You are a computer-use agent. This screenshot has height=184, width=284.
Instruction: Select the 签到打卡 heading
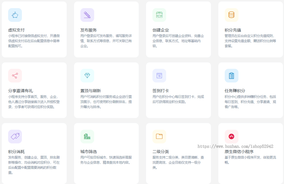[161, 91]
